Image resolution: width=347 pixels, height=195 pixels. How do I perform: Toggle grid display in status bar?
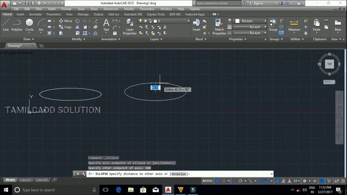(x=217, y=181)
